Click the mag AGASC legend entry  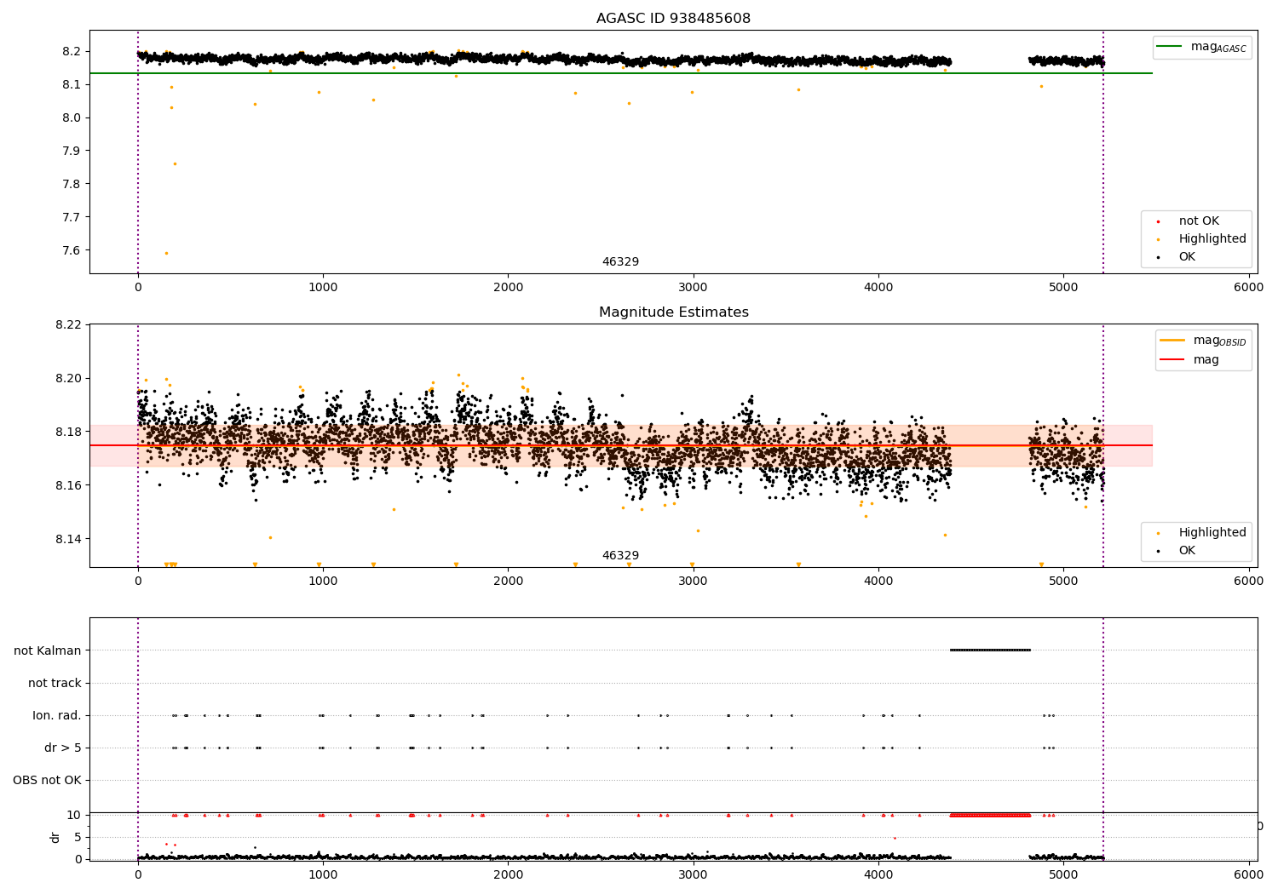point(1202,47)
